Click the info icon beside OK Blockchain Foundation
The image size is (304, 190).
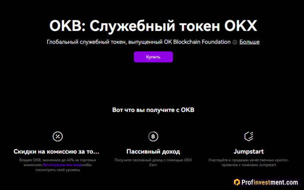click(234, 42)
